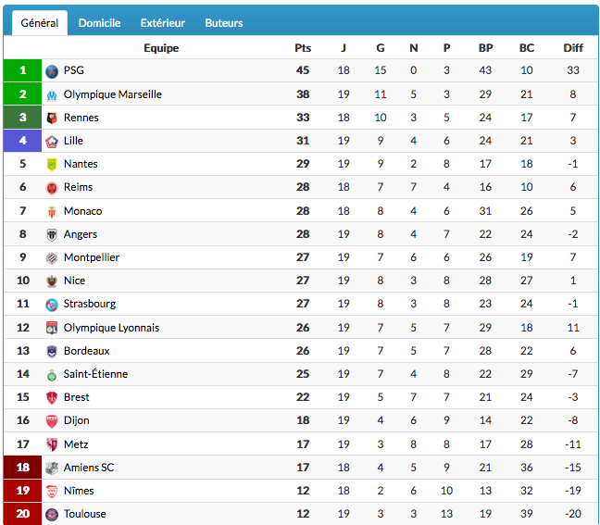This screenshot has height=525, width=600.
Task: Select the Général tab
Action: (40, 23)
